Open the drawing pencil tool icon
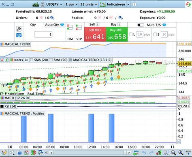 pos(4,153)
